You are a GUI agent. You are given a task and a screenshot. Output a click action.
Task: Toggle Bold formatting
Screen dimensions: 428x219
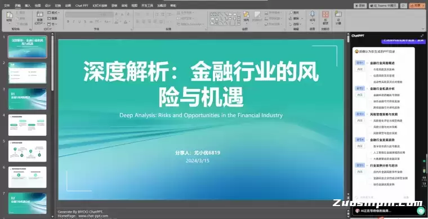tap(68, 21)
